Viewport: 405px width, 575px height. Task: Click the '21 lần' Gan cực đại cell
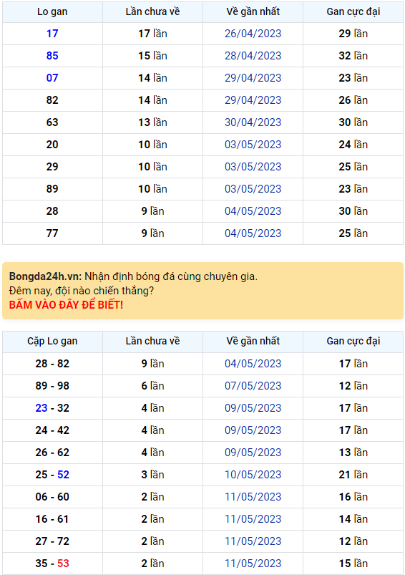coord(353,475)
